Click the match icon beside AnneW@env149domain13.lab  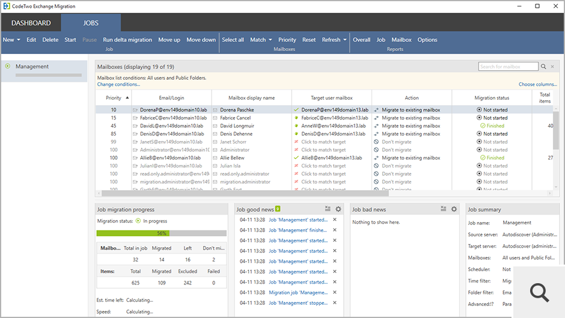coord(296,126)
